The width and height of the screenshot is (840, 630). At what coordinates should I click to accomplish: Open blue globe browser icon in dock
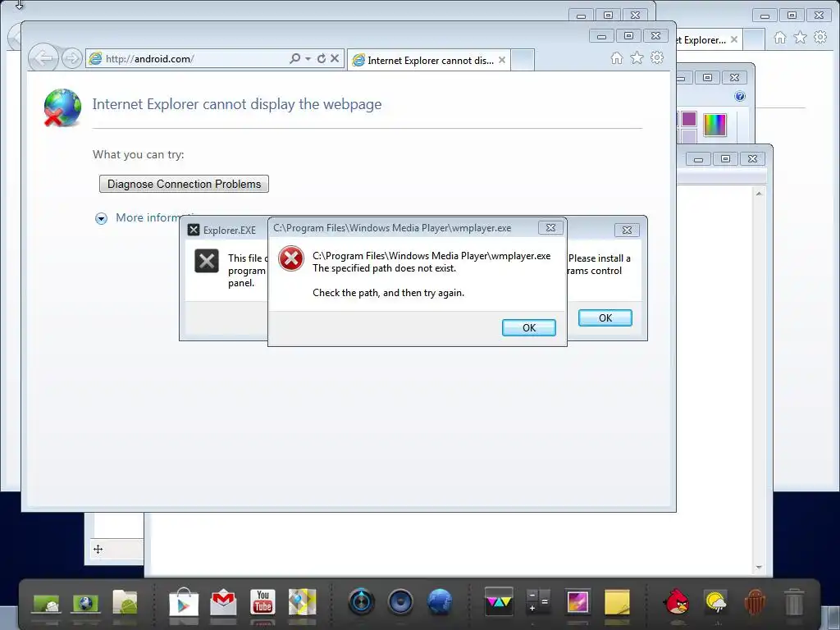coord(440,601)
